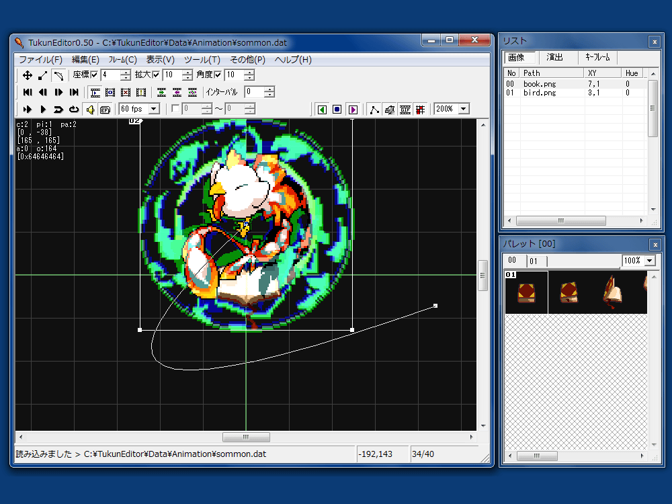The image size is (672, 504).
Task: Click the film strip icon with blue arrow
Action: coord(95,92)
